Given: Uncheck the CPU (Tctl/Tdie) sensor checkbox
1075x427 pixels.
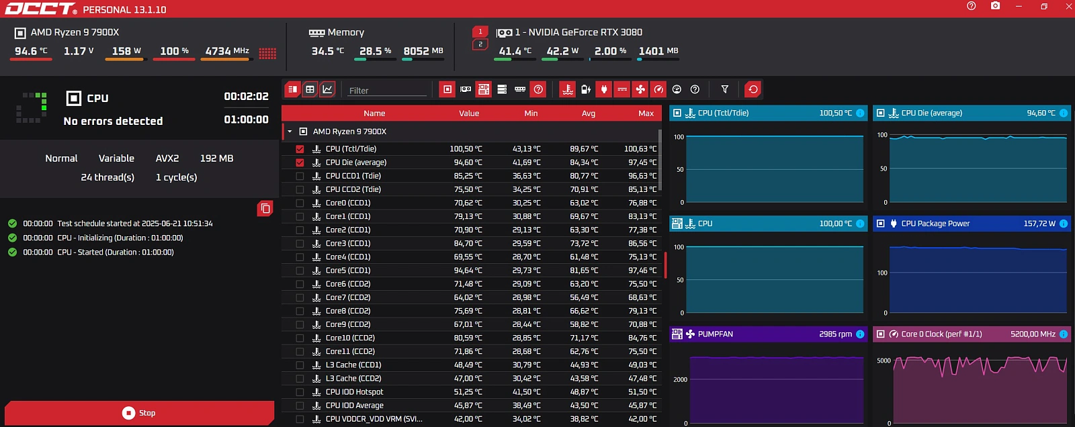Looking at the screenshot, I should click(x=300, y=149).
